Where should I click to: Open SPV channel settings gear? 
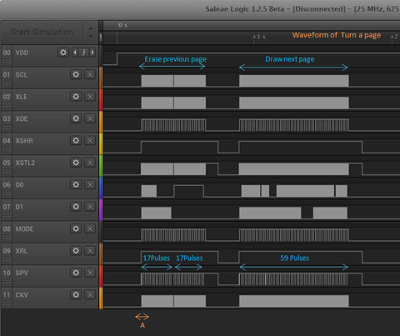click(x=76, y=273)
